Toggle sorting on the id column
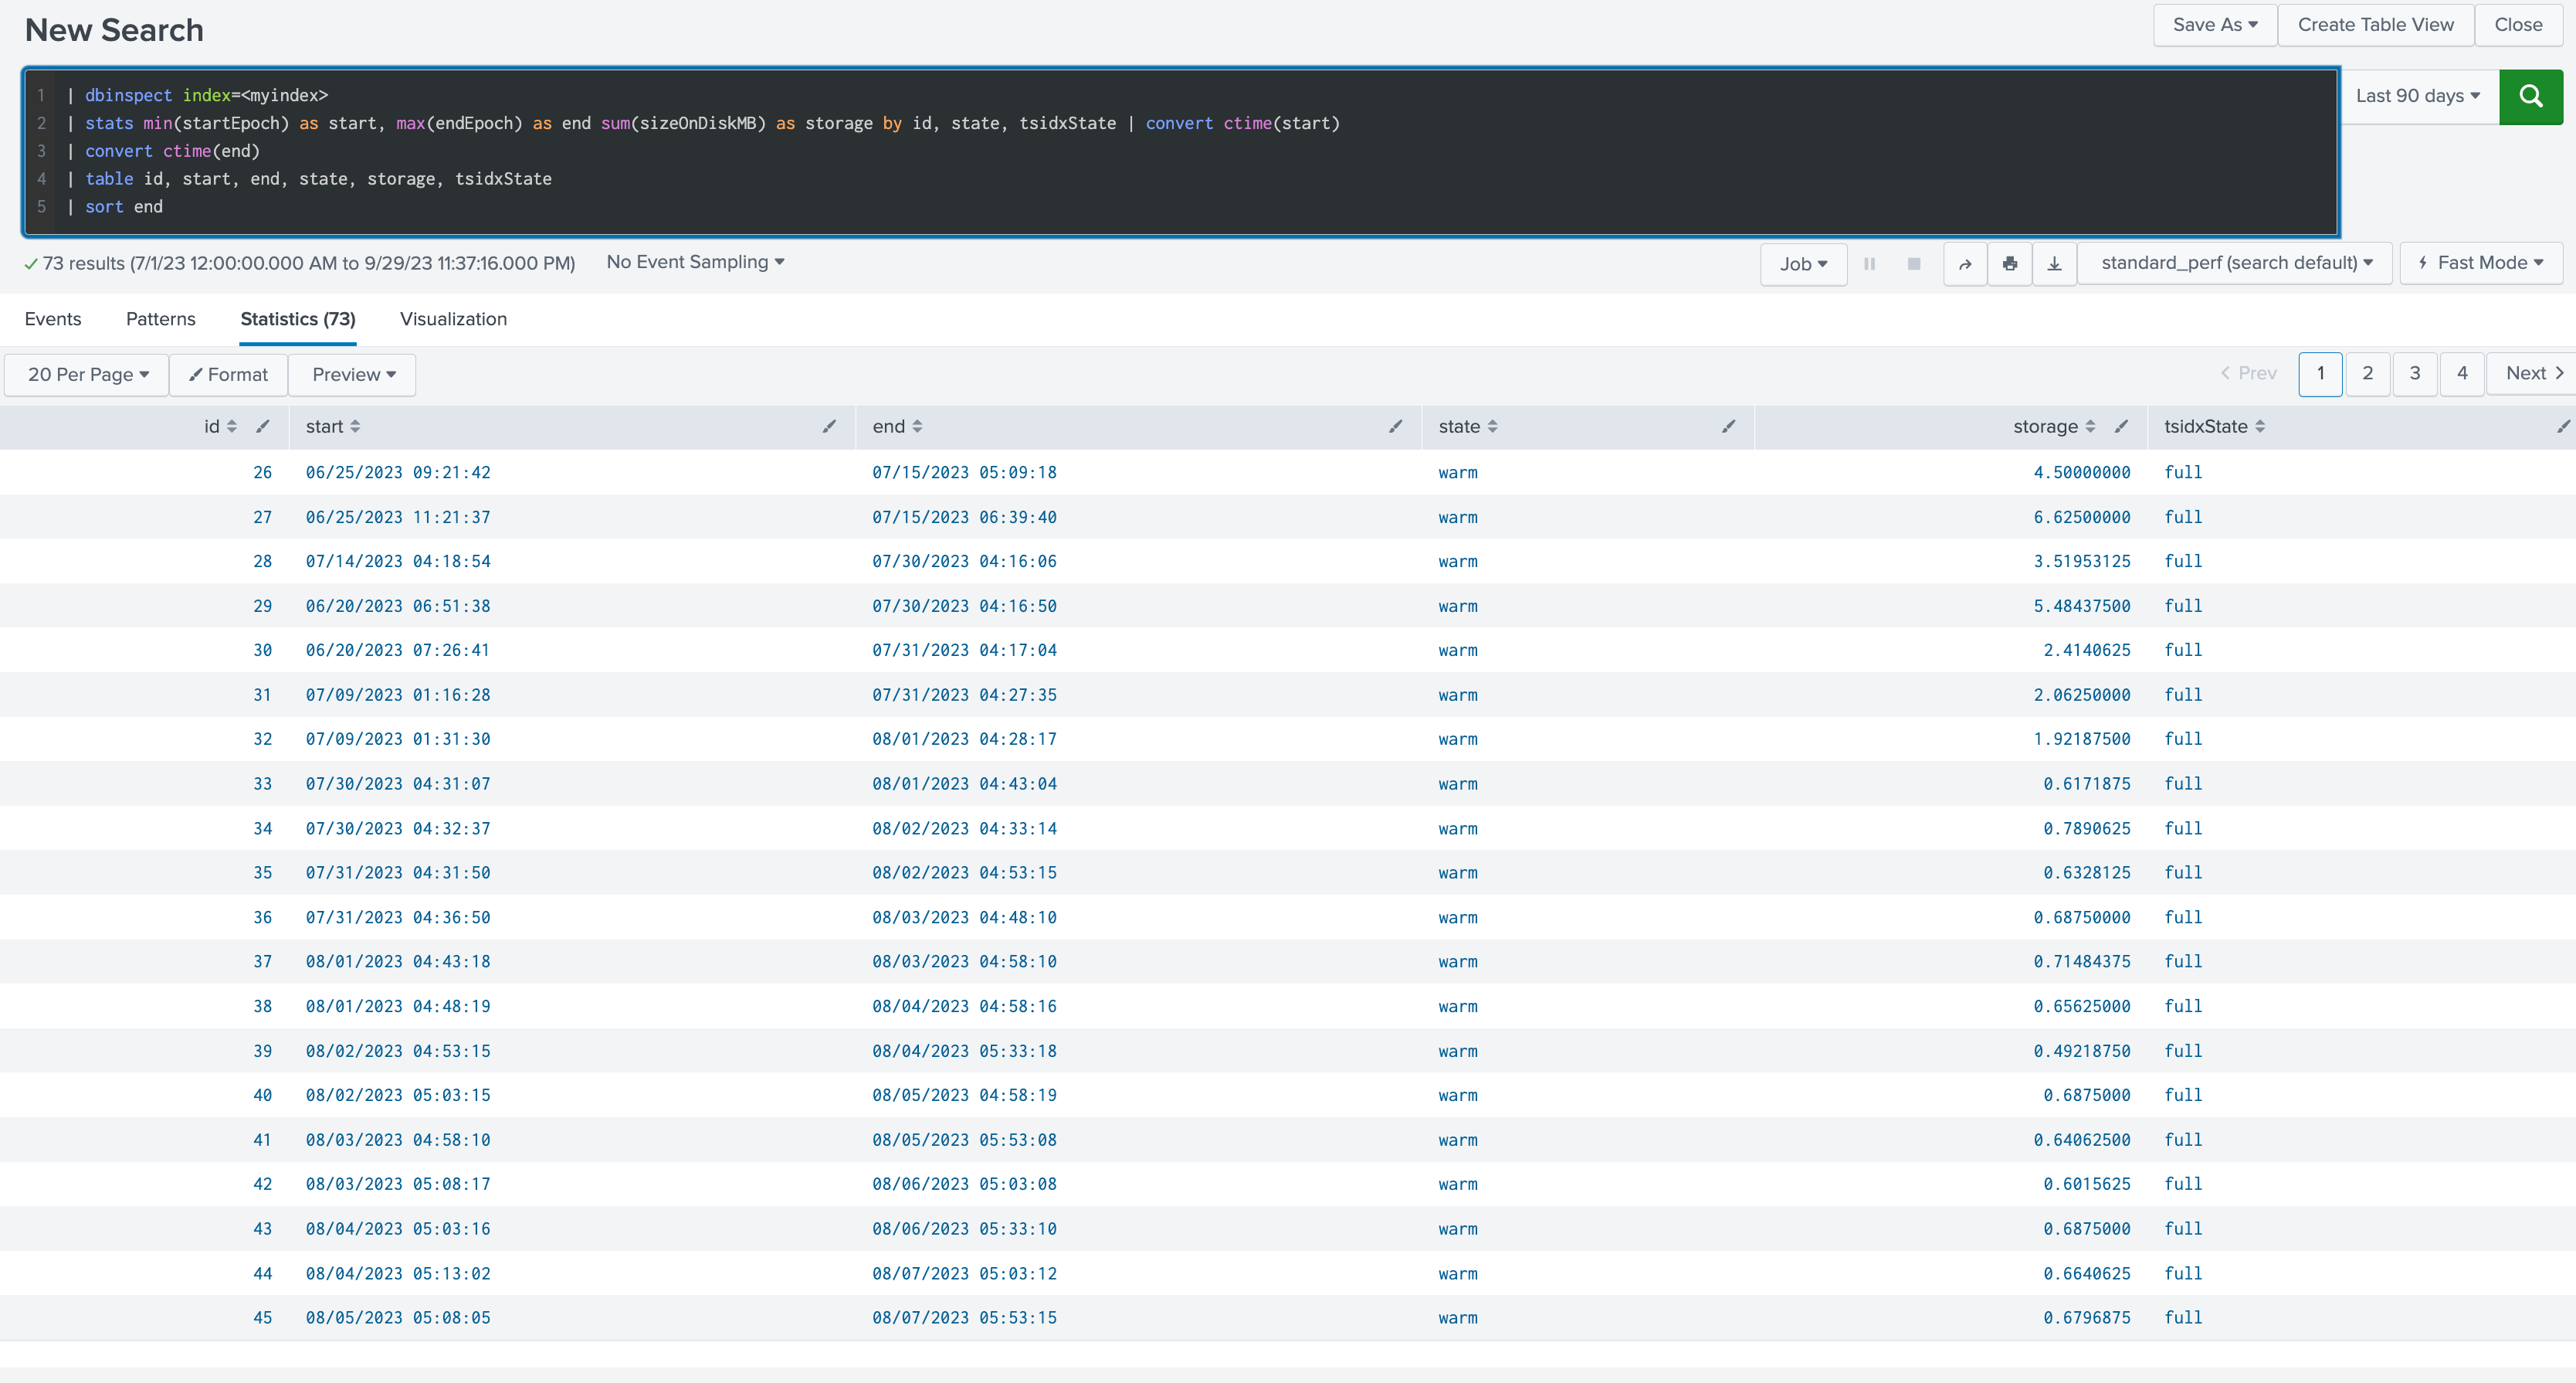Viewport: 2576px width, 1383px height. [231, 426]
